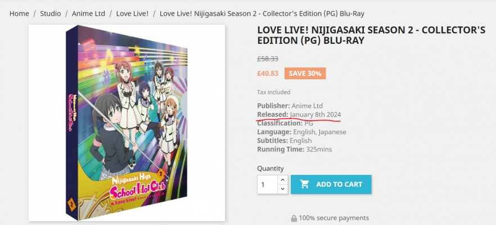Screen dimensions: 496x225
Task: Go to the Home breadcrumb link
Action: click(x=19, y=13)
